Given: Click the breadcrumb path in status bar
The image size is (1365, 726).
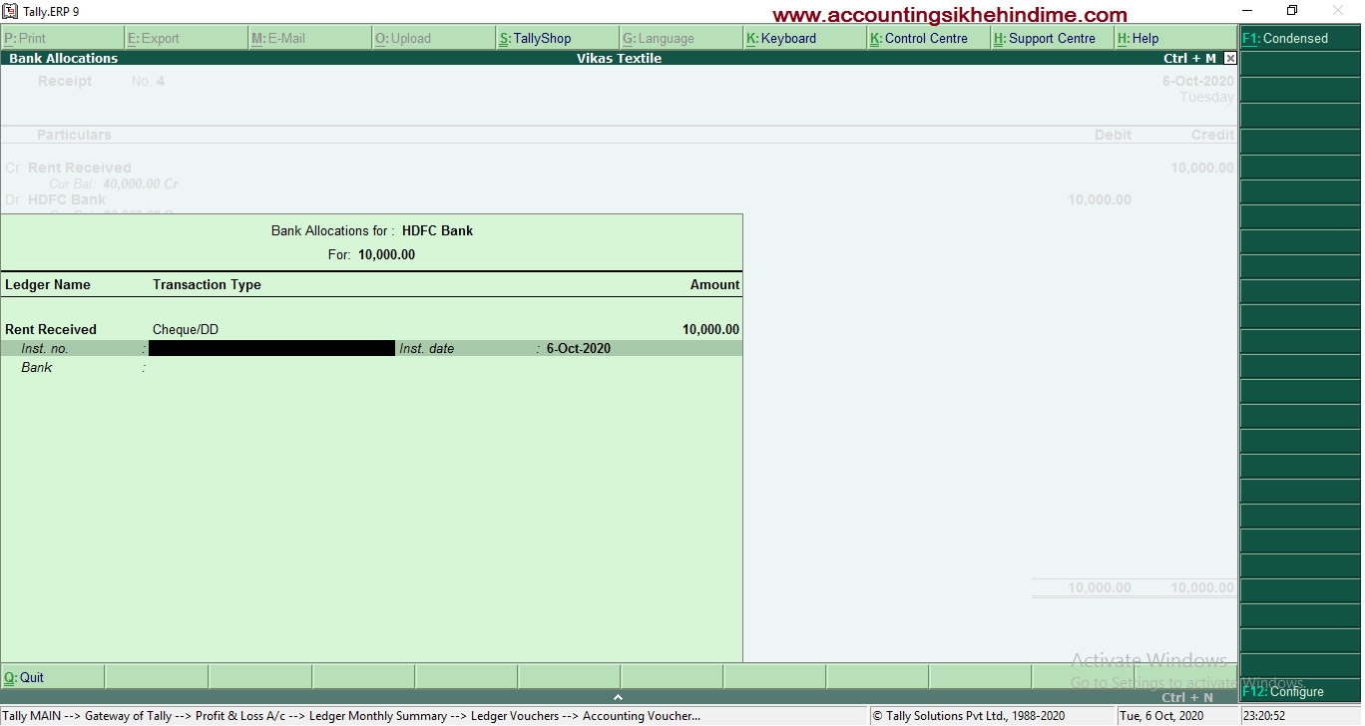Looking at the screenshot, I should (x=352, y=715).
